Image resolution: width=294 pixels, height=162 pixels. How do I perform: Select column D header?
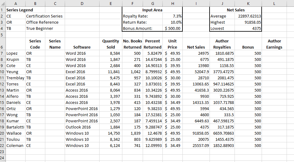click(82, 3)
